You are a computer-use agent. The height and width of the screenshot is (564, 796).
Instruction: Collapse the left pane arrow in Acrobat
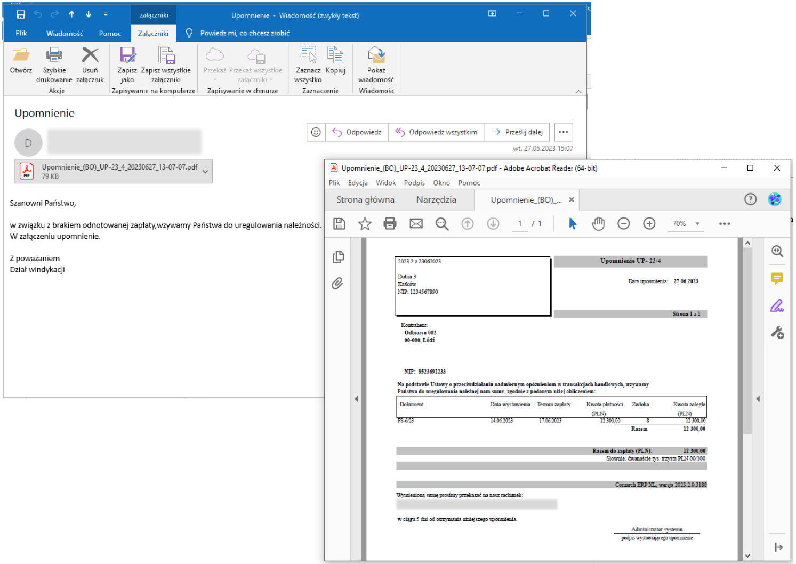(356, 399)
